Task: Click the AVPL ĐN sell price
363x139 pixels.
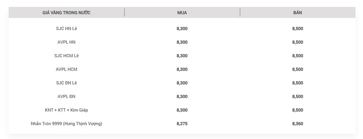Action: 298,97
